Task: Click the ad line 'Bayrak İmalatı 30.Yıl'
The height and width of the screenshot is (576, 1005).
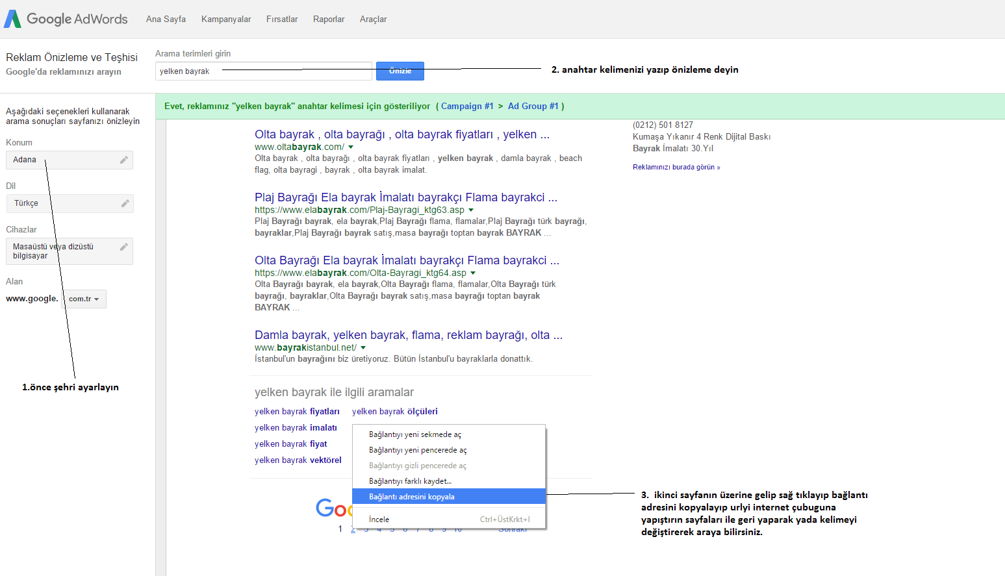Action: coord(673,149)
